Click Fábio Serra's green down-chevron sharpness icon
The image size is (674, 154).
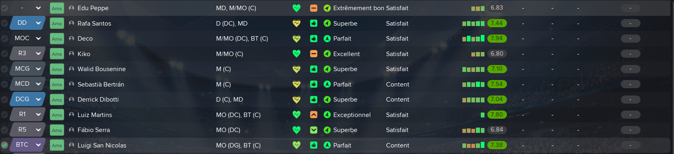(314, 130)
